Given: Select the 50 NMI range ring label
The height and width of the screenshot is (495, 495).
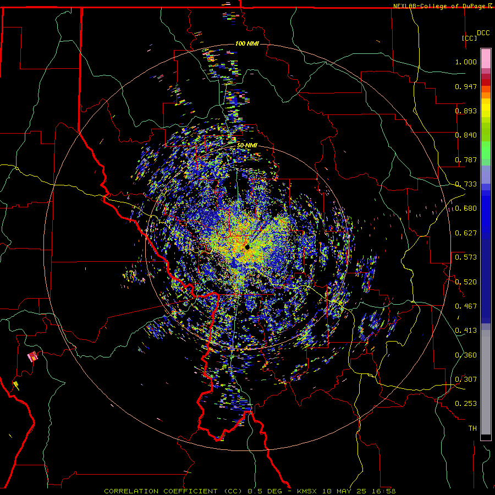Looking at the screenshot, I should click(x=247, y=145).
